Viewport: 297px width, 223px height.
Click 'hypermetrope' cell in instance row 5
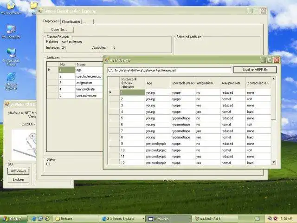click(x=182, y=118)
